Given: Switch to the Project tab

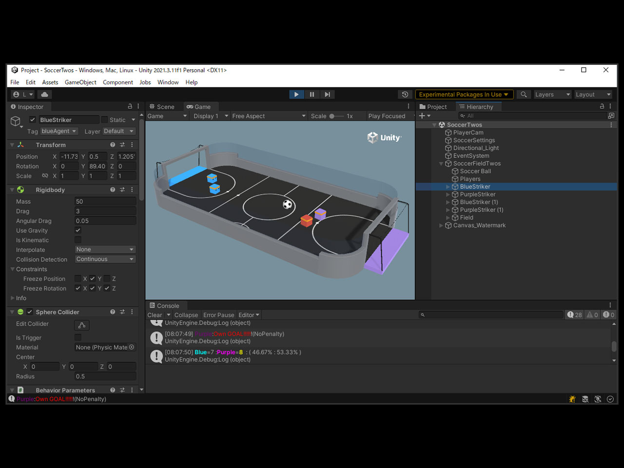Looking at the screenshot, I should [433, 107].
